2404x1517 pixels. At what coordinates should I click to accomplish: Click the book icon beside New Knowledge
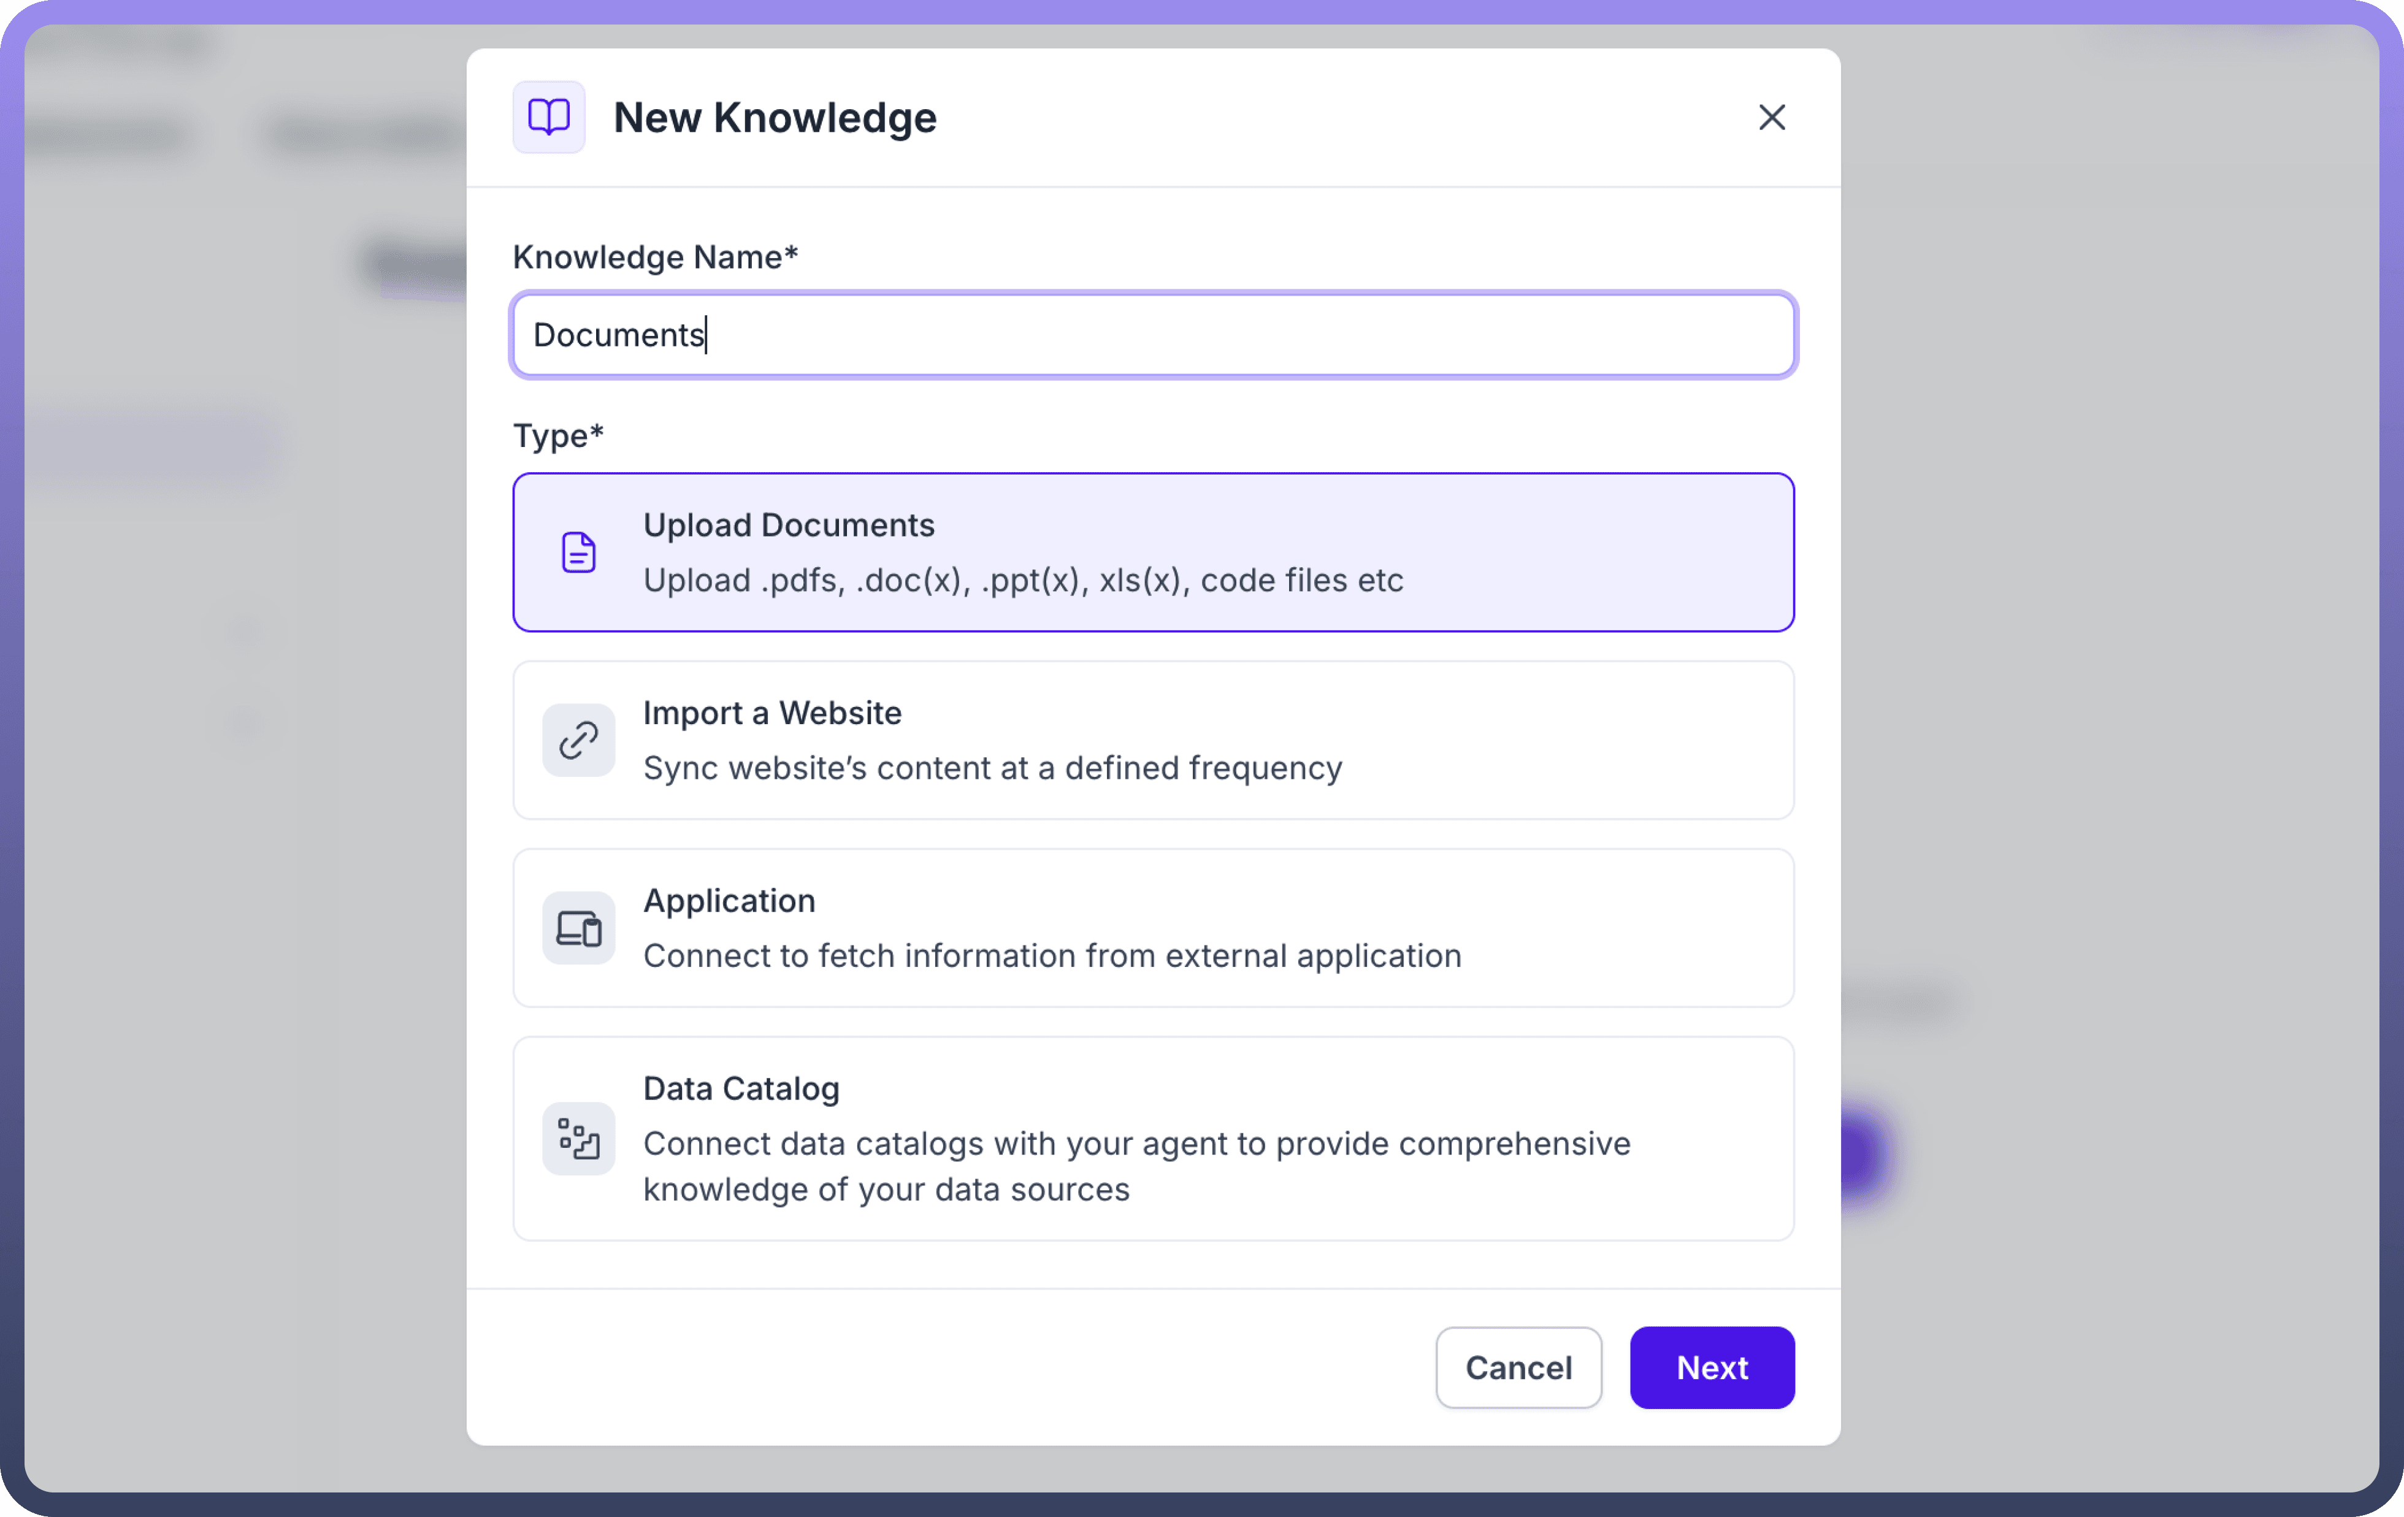coord(548,117)
